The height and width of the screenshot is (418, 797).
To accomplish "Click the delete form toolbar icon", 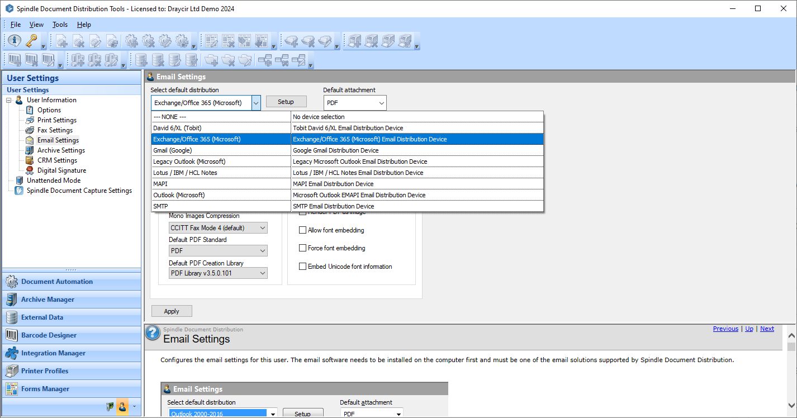I will [x=228, y=41].
